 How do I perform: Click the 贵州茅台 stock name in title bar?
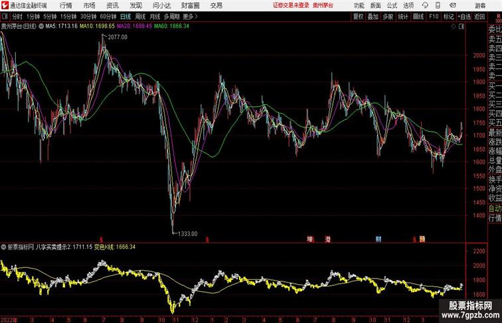tap(323, 5)
